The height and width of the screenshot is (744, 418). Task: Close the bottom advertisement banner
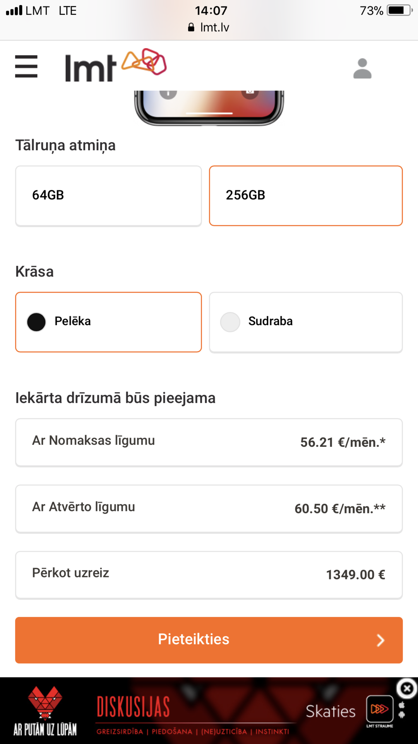tap(407, 689)
